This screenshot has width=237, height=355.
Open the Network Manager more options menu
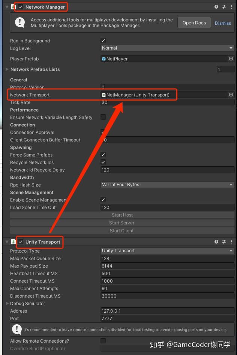231,6
